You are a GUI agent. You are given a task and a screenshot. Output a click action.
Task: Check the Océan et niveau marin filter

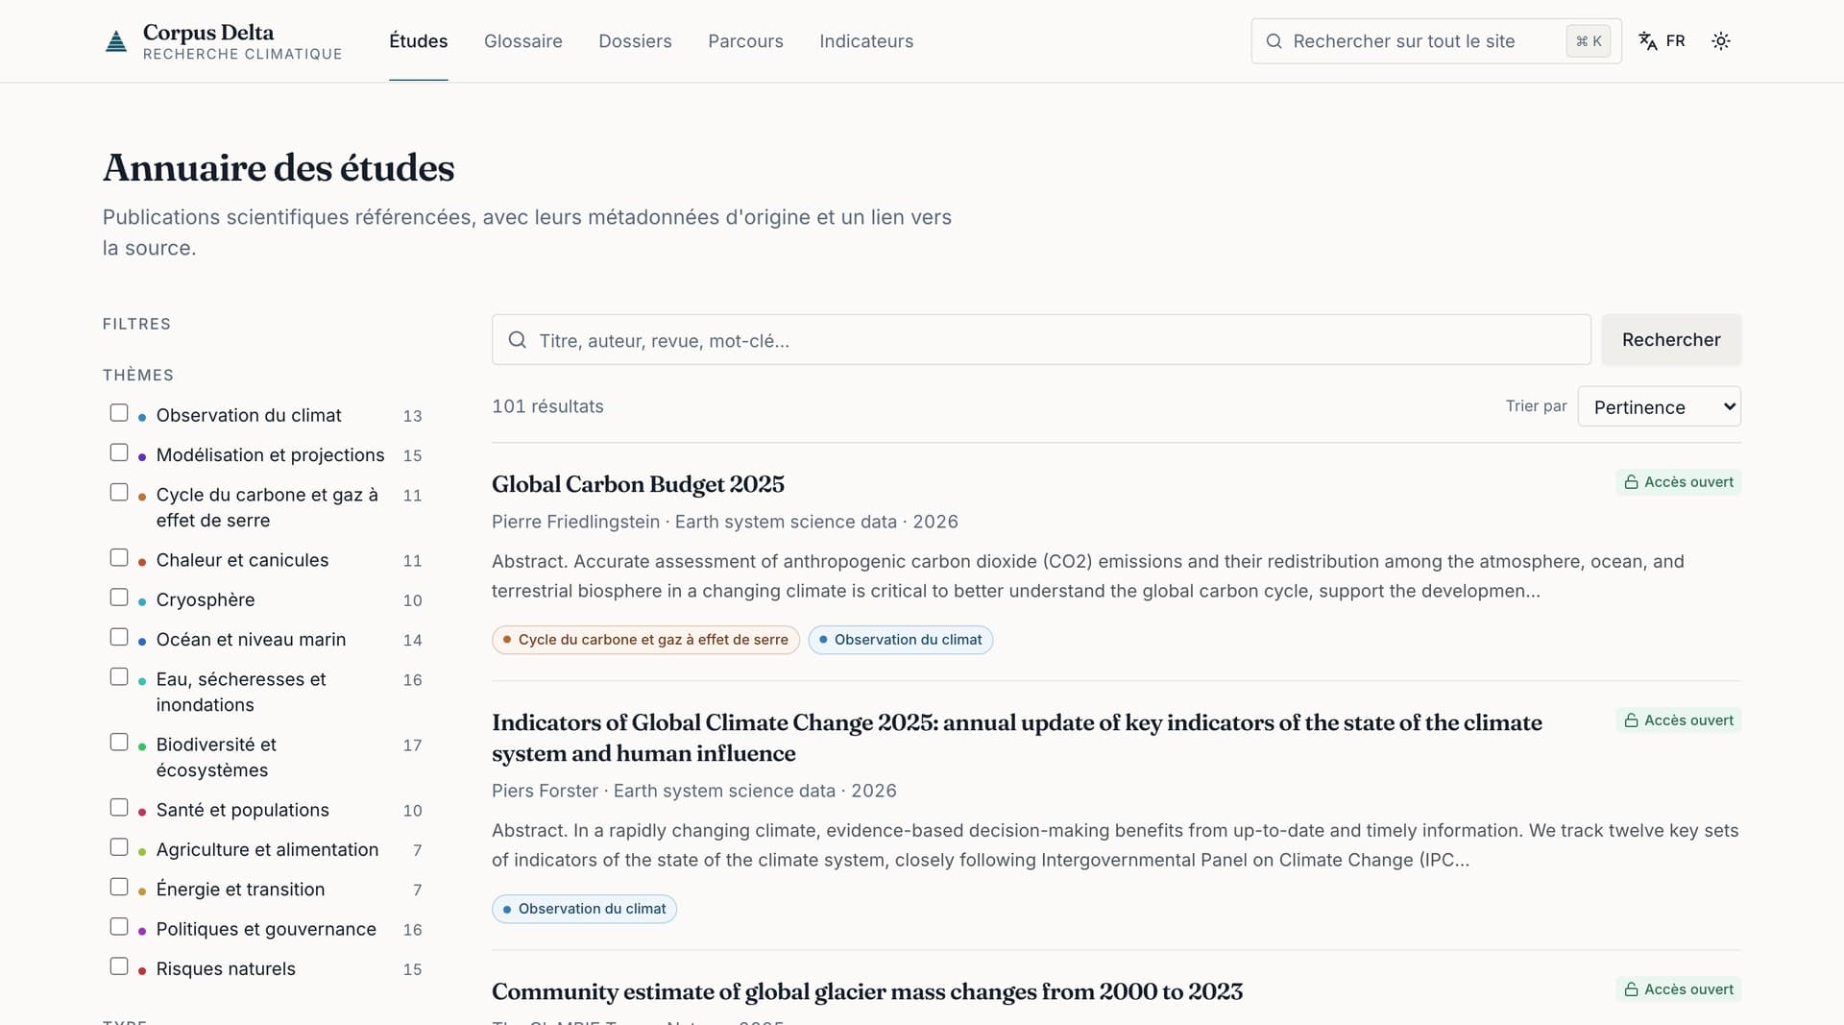pos(119,637)
